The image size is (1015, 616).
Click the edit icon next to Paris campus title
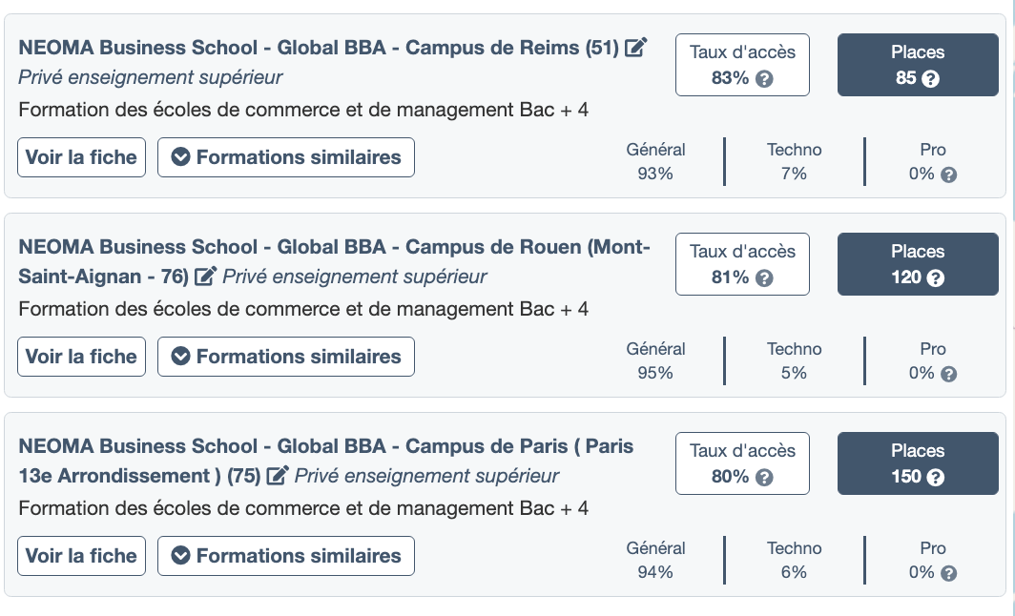click(278, 476)
